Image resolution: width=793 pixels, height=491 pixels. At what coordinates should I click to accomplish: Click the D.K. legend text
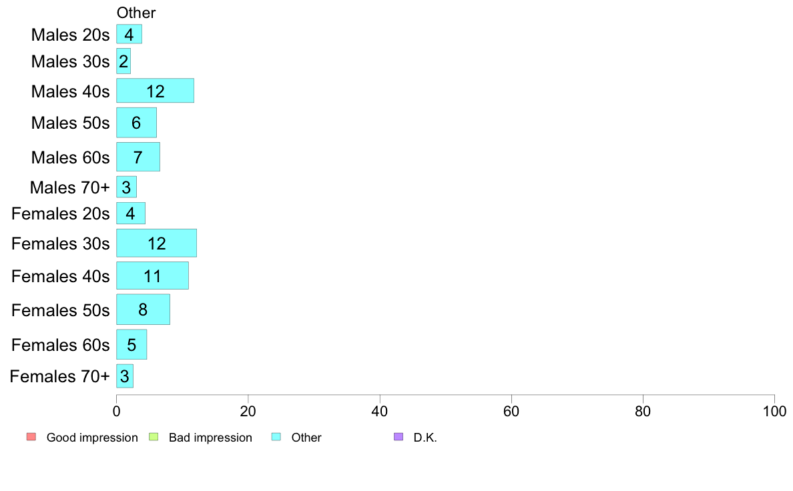pos(425,438)
